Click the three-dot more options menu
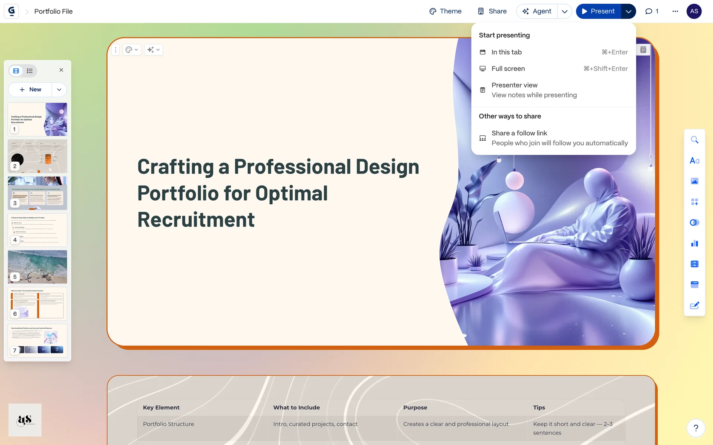This screenshot has height=445, width=713. click(675, 11)
